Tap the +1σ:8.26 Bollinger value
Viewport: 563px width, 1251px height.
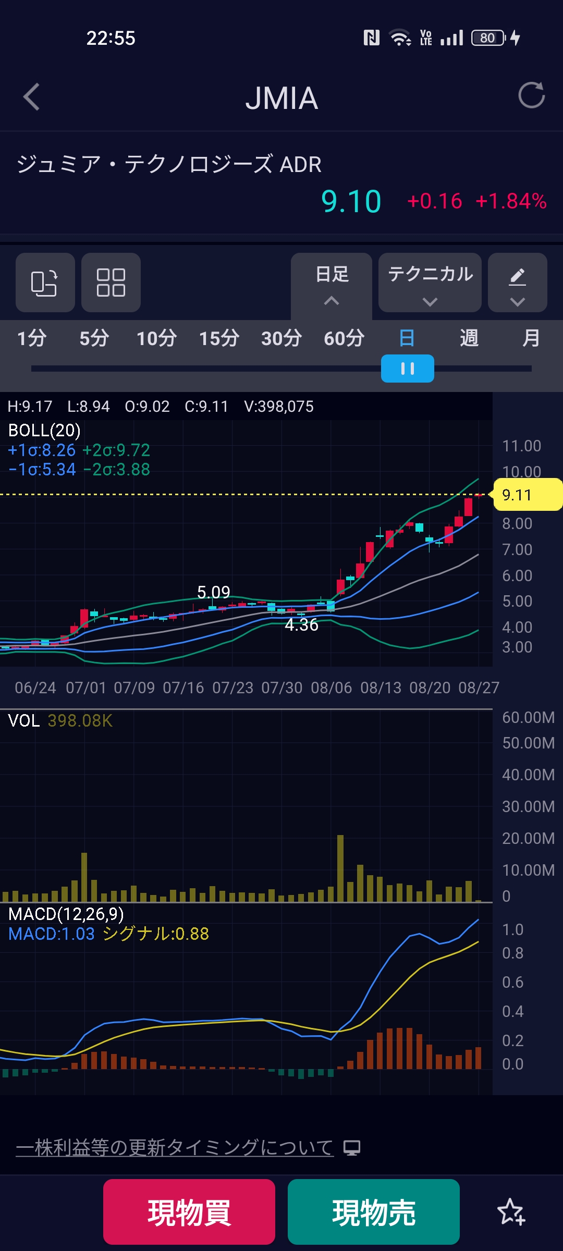[x=42, y=450]
